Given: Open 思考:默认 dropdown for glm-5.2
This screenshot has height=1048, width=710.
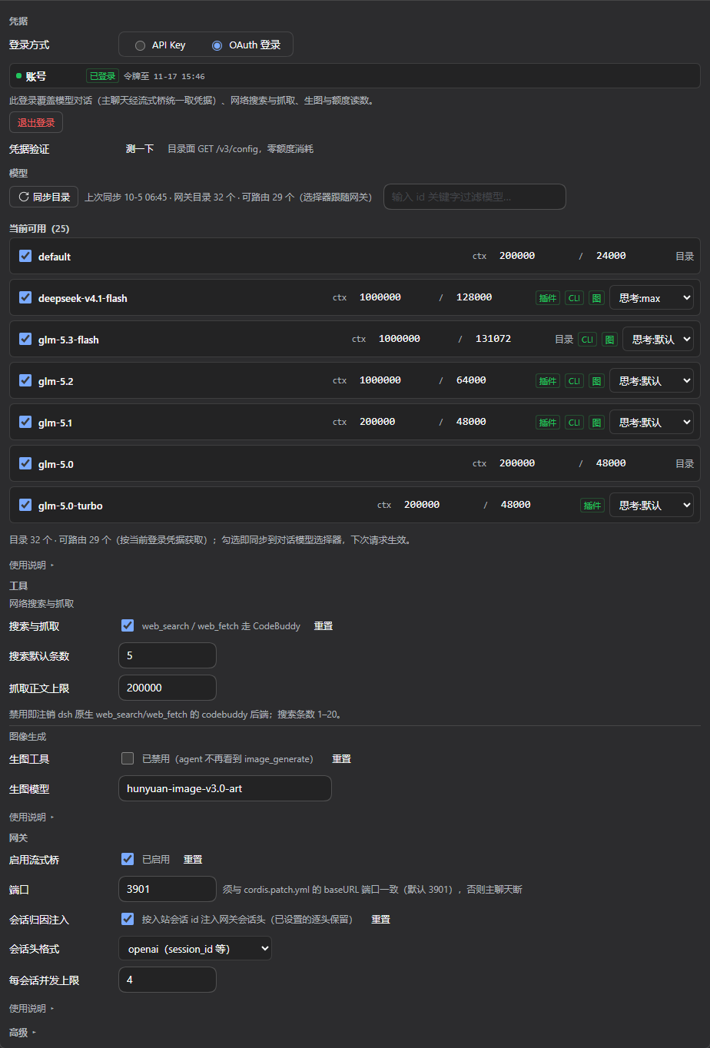Looking at the screenshot, I should [x=652, y=381].
